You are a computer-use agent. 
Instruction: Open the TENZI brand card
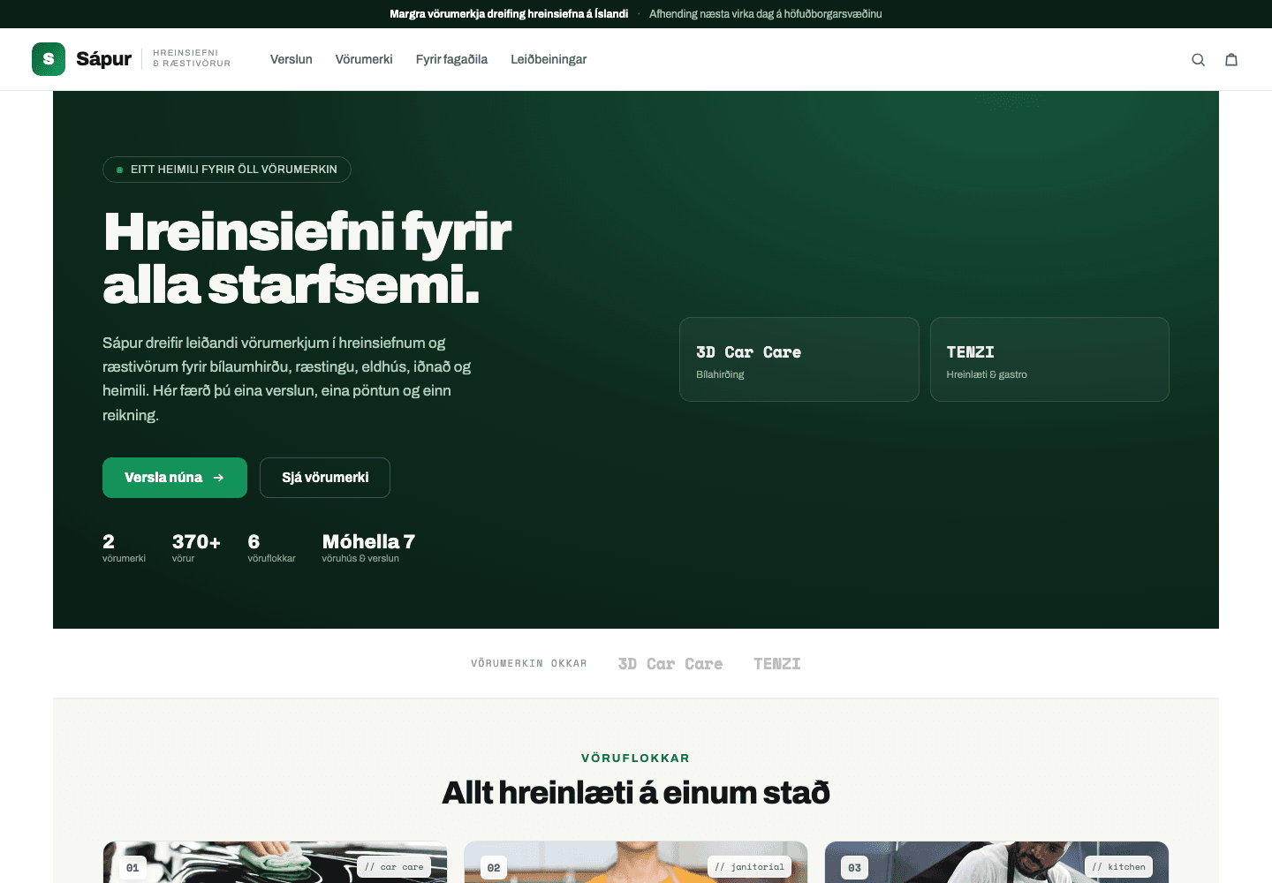pyautogui.click(x=1049, y=359)
